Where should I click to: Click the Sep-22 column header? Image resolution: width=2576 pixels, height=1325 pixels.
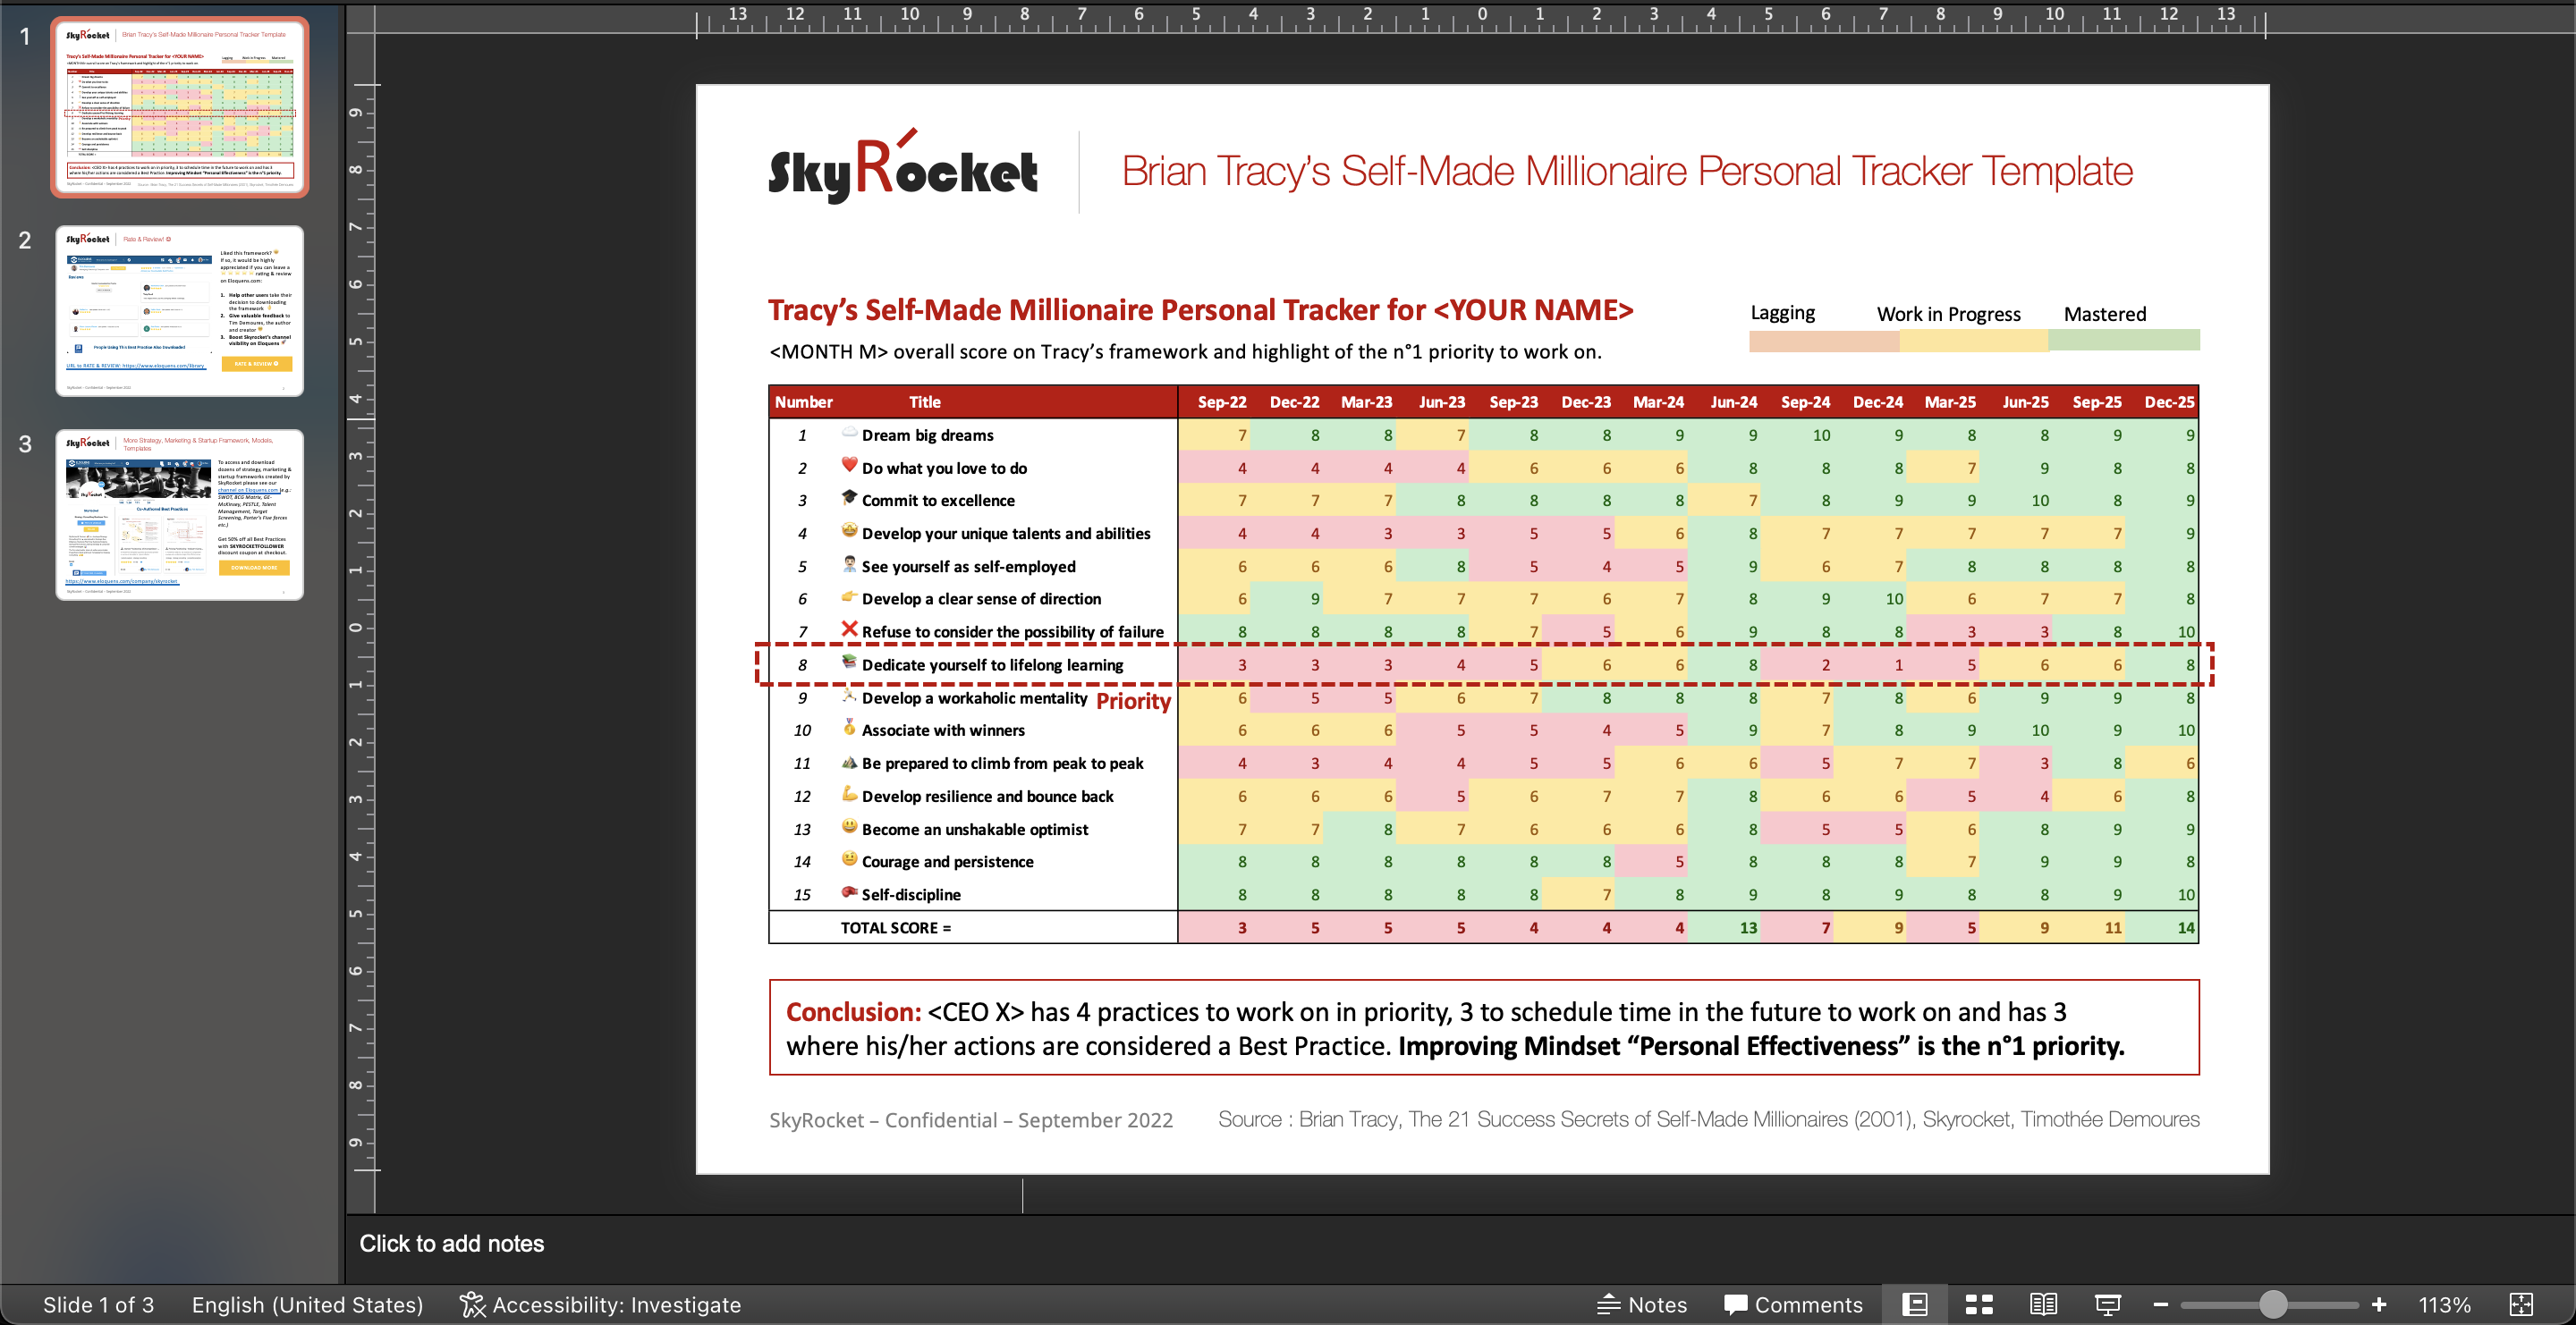point(1221,401)
